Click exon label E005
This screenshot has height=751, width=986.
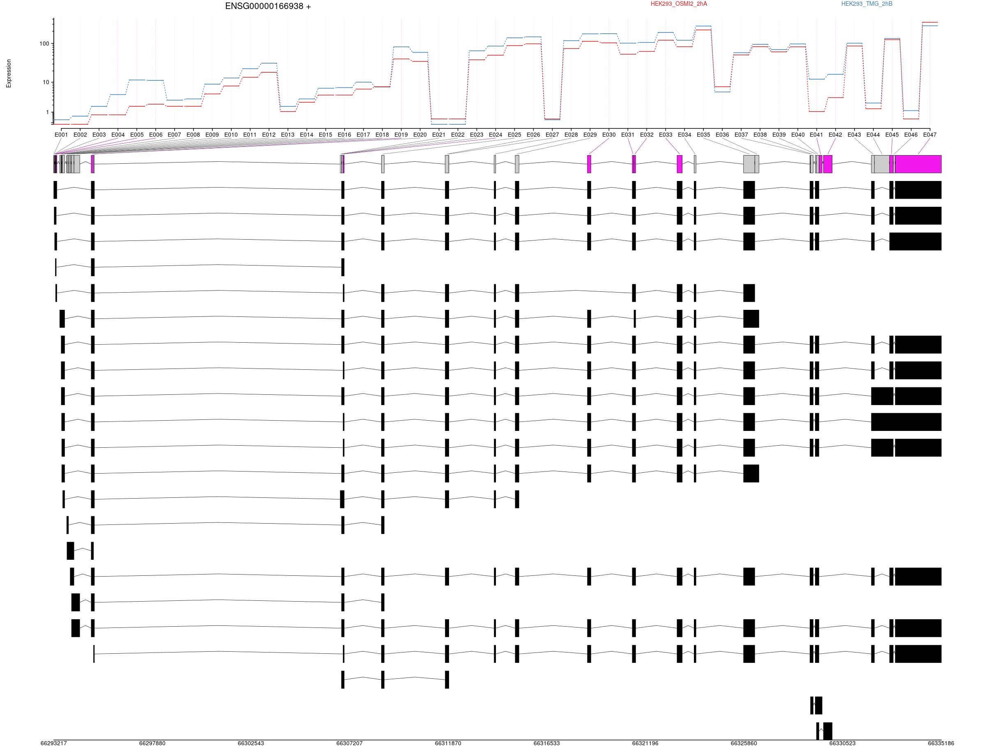tap(137, 135)
